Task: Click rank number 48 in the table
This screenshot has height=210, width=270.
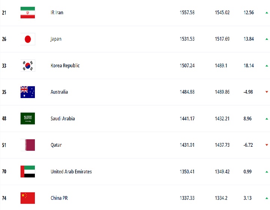Action: click(x=4, y=119)
